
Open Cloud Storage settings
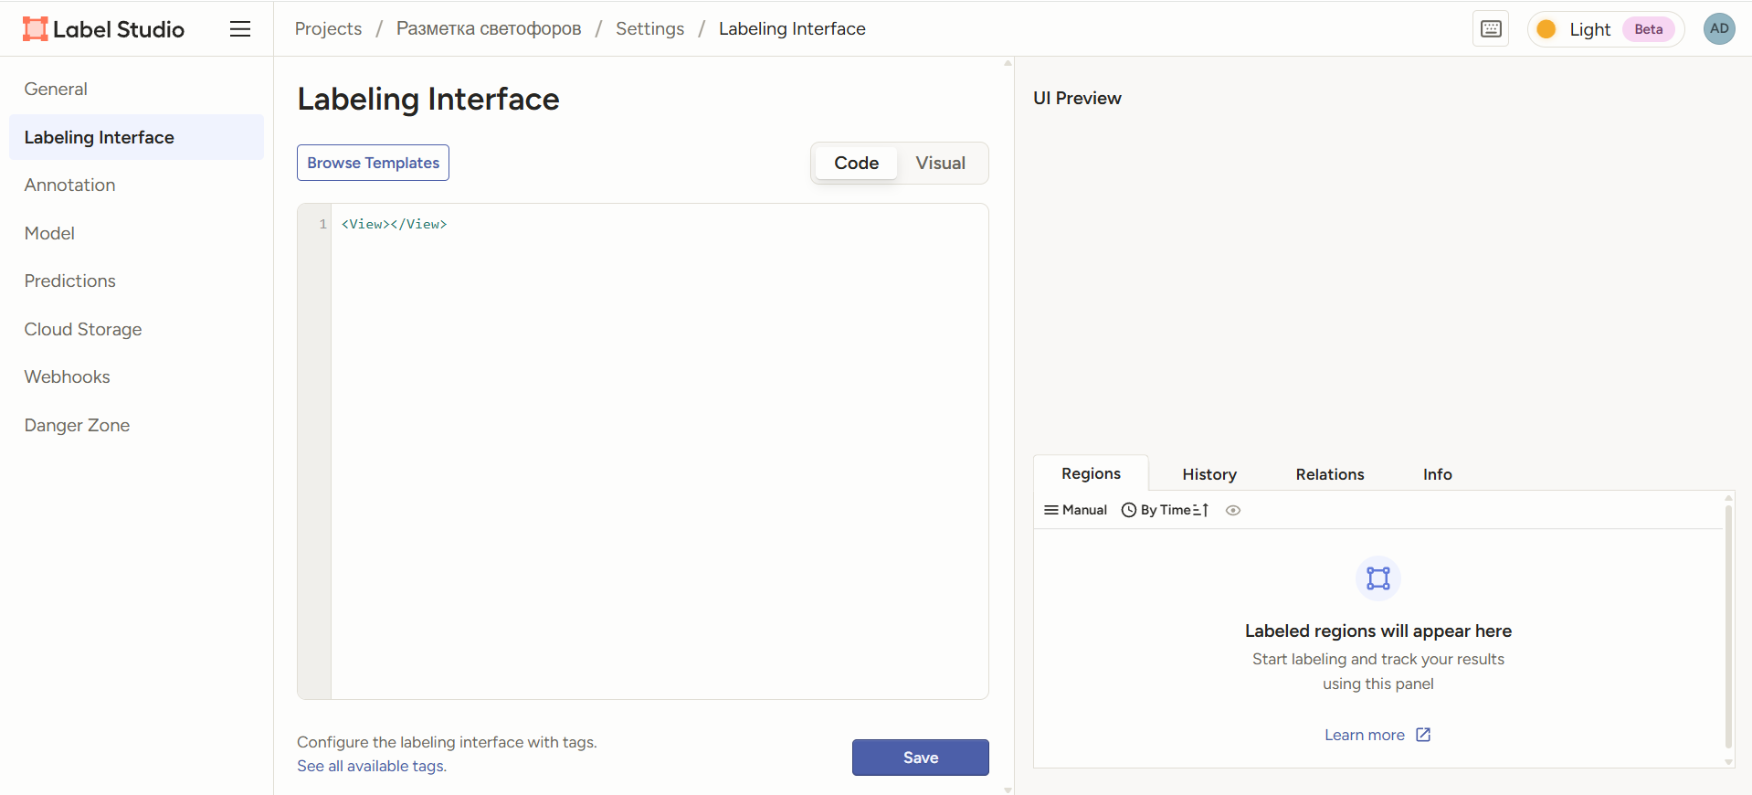pyautogui.click(x=83, y=329)
